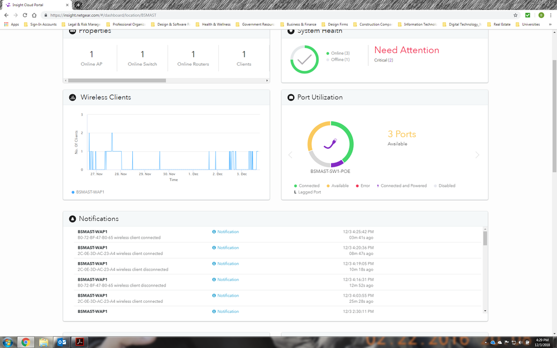Open a new browser tab
Screen dimensions: 557x348
pos(78,5)
